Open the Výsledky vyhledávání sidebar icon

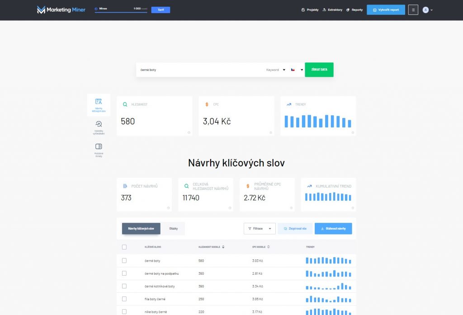point(99,127)
